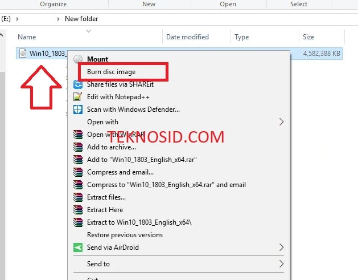
Task: Click the disc icon beside Mount
Action: coord(78,59)
